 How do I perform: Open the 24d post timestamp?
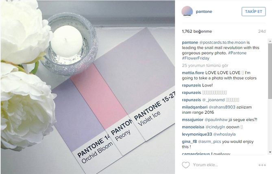[x=262, y=31]
